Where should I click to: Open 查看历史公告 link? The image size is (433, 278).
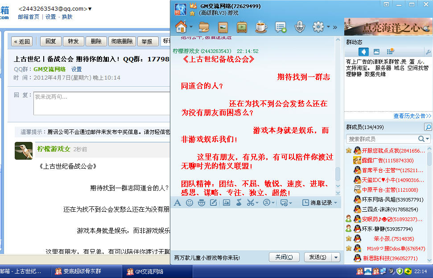[412, 116]
